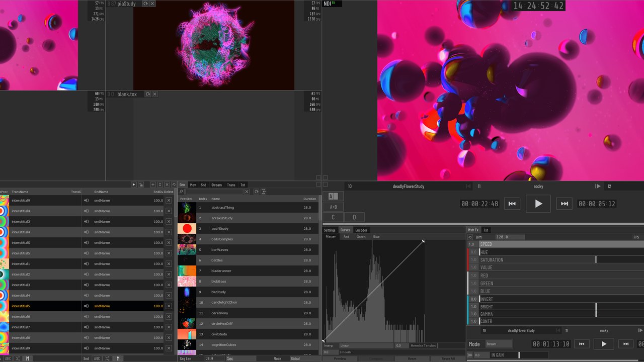The width and height of the screenshot is (644, 362).
Task: Open the Sec units dropdown
Action: click(x=240, y=358)
